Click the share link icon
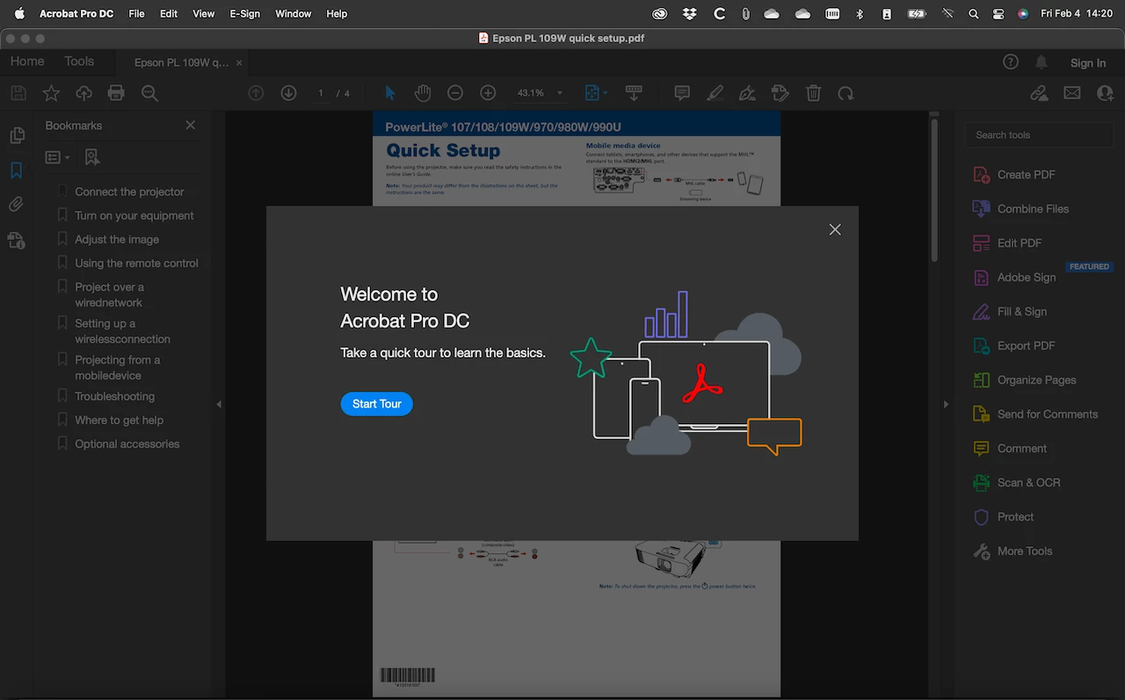The width and height of the screenshot is (1125, 700). pyautogui.click(x=1039, y=93)
